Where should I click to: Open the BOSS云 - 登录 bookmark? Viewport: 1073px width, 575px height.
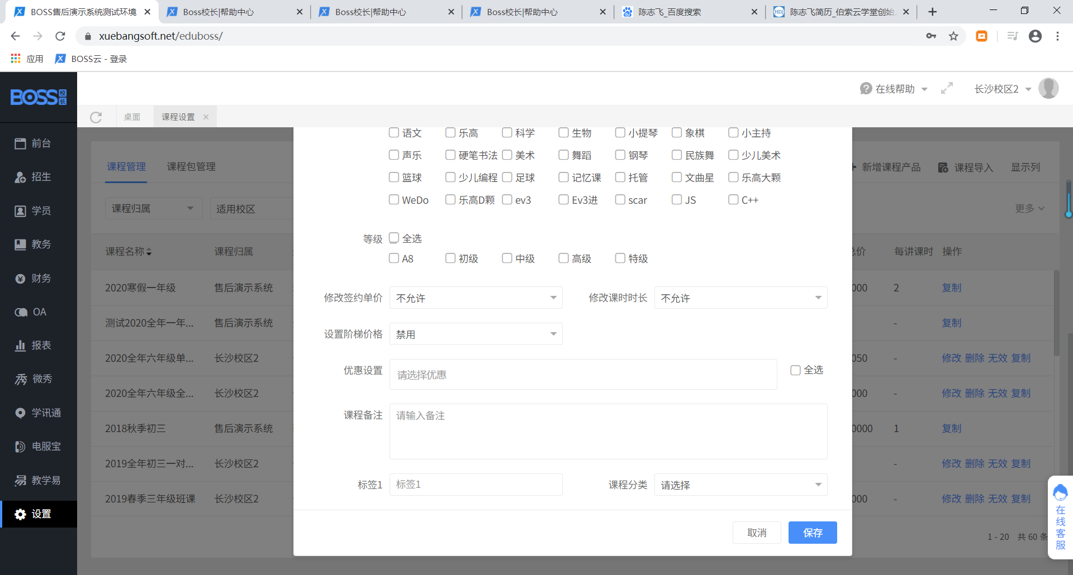coord(91,59)
